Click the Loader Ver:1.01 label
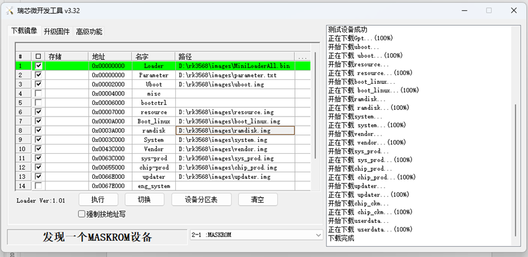The width and height of the screenshot is (528, 257). [41, 200]
